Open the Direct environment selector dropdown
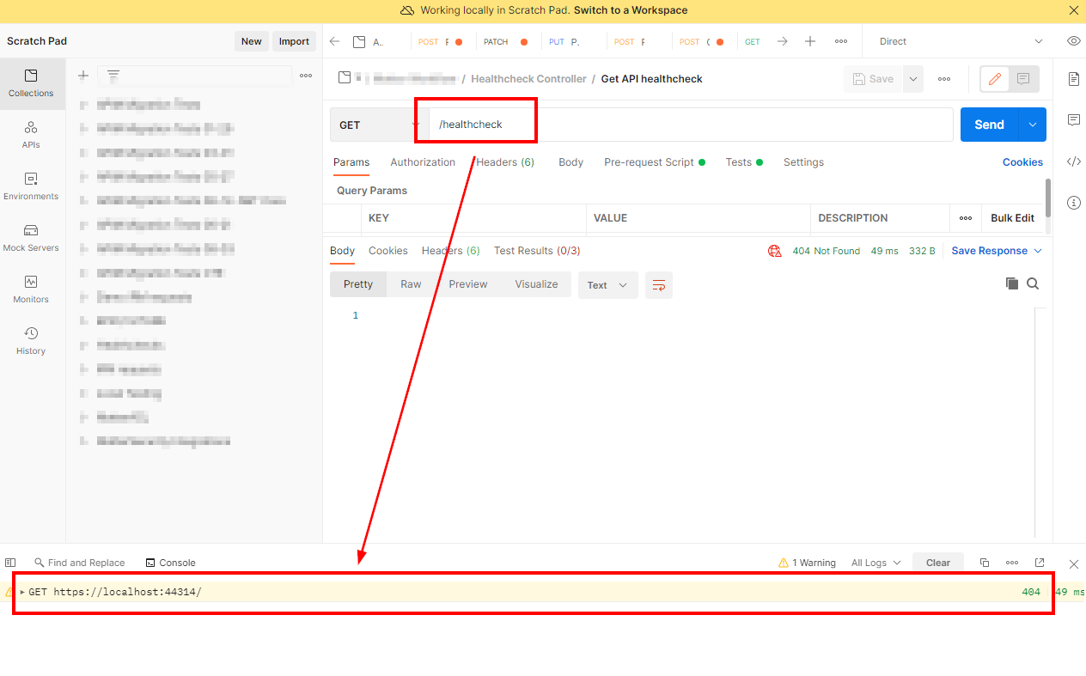1086x676 pixels. coord(961,41)
